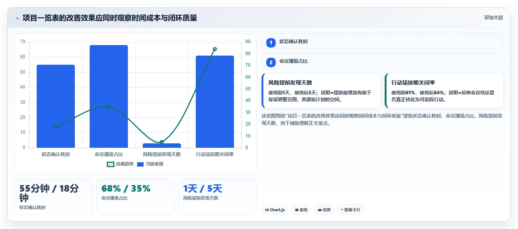Toggle the 改善趋势 legend swatch
Image resolution: width=518 pixels, height=229 pixels.
click(x=110, y=164)
